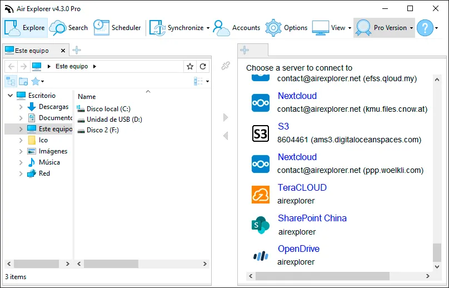449x288 pixels.
Task: Close the Este equipo tab
Action: point(63,51)
